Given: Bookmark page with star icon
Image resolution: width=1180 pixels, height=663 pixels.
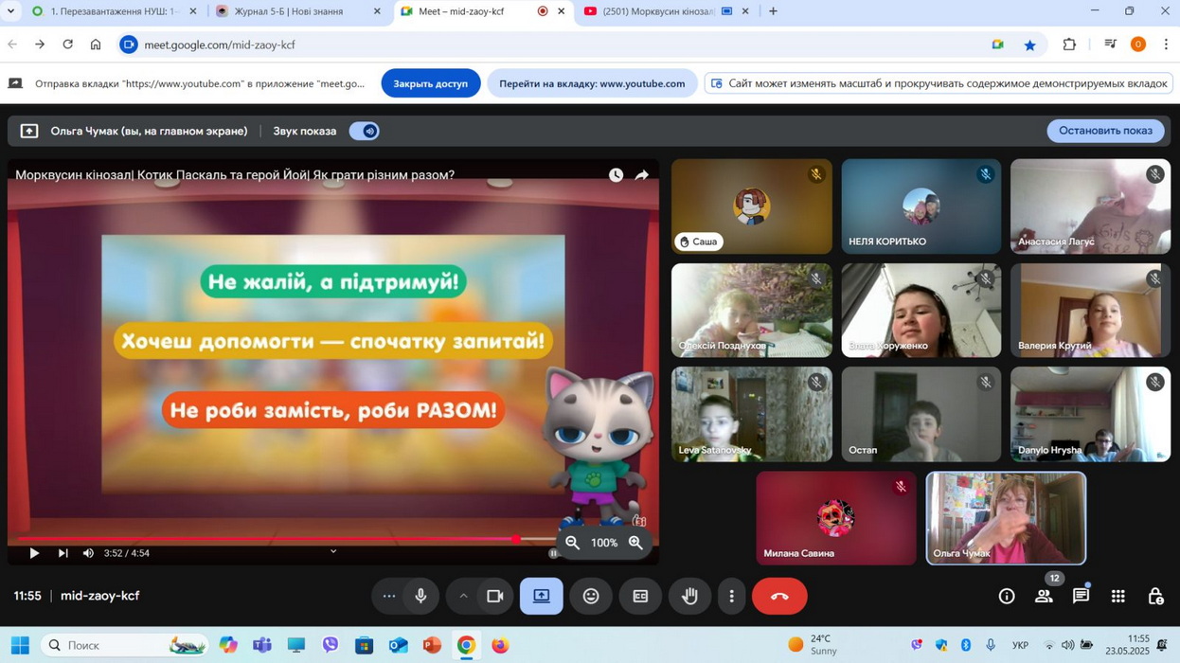Looking at the screenshot, I should [x=1029, y=45].
